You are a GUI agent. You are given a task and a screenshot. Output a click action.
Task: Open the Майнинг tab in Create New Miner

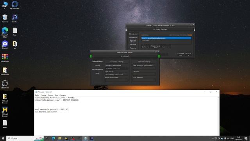click(x=97, y=65)
